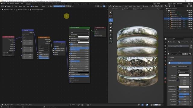
Task: Select the Transform tool in viewport toolbar
Action: [111, 31]
